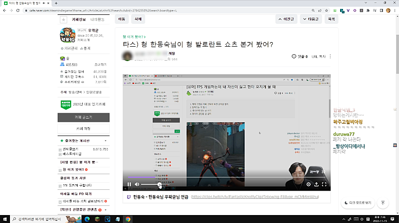
Task: Mute the video with the speaker icon
Action: 137,184
